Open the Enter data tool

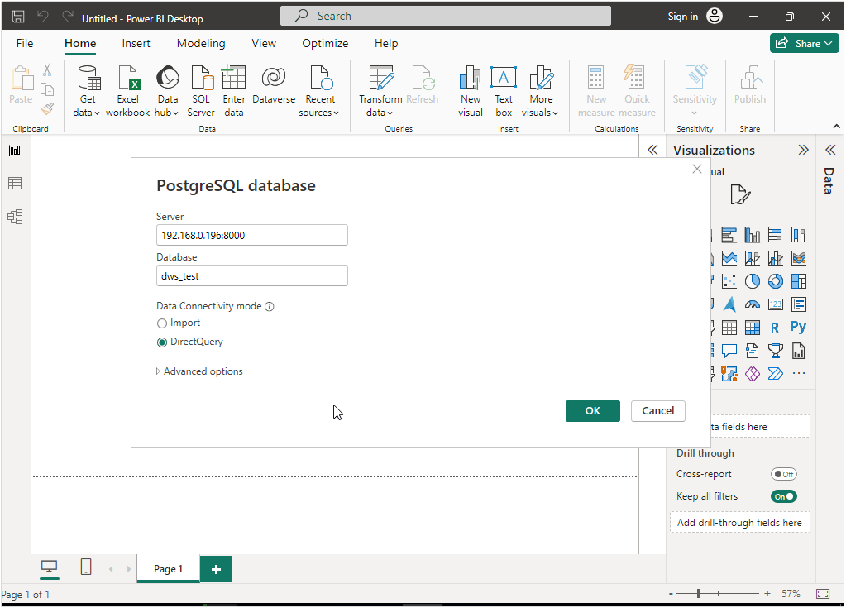pyautogui.click(x=233, y=91)
